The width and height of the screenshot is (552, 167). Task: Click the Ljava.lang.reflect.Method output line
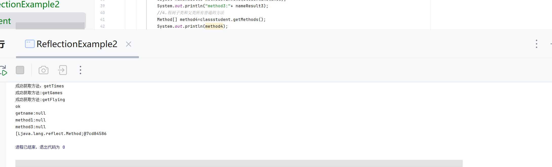61,134
